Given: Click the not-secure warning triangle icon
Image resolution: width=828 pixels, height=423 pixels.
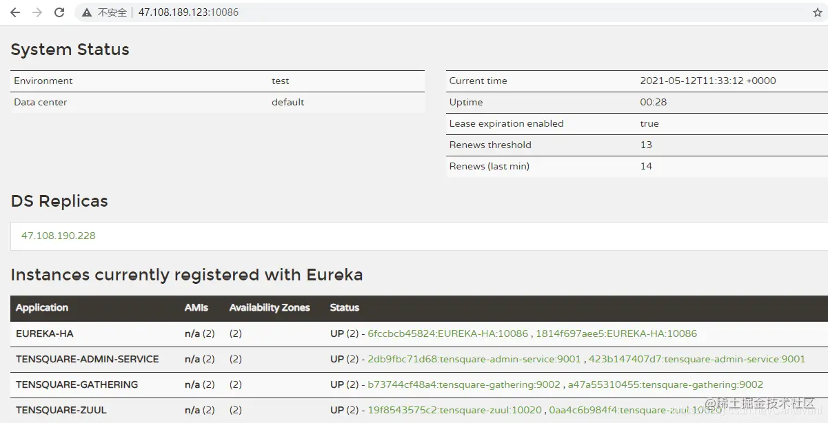Looking at the screenshot, I should [86, 12].
